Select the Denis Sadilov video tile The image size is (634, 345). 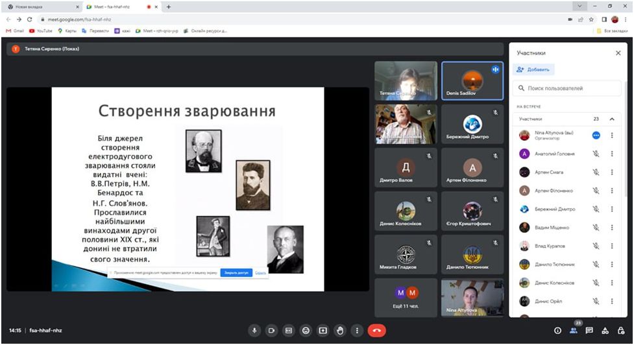(472, 81)
